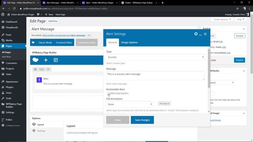Open the templates layout icon in WPBakery bar

pyautogui.click(x=56, y=60)
